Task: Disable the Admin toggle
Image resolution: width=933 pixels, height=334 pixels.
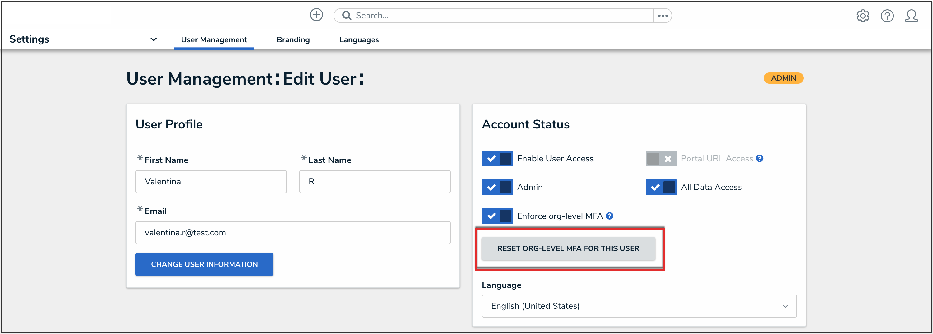Action: pos(497,187)
